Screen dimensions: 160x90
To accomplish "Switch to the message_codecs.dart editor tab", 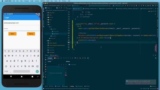I will (x=90, y=8).
